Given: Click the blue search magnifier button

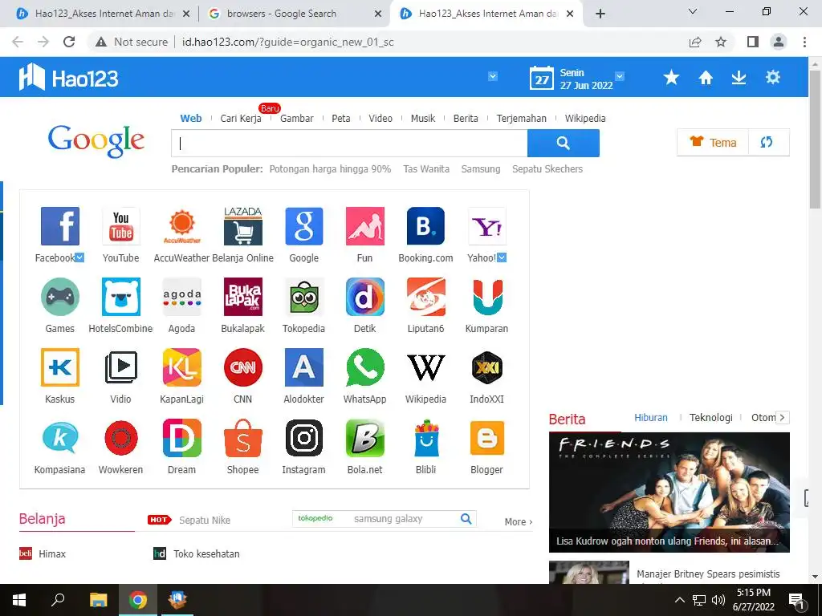Looking at the screenshot, I should [x=563, y=143].
